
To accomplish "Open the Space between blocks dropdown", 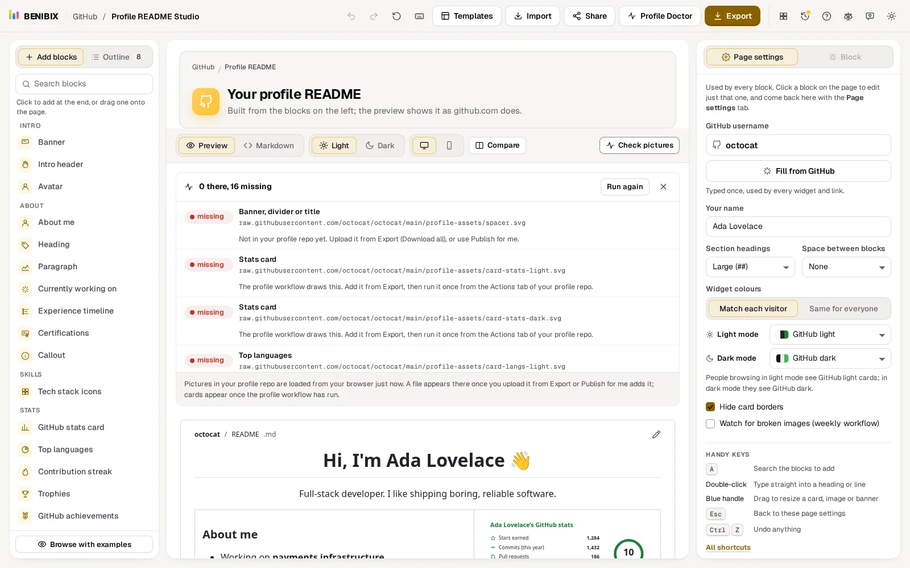I will coord(846,267).
